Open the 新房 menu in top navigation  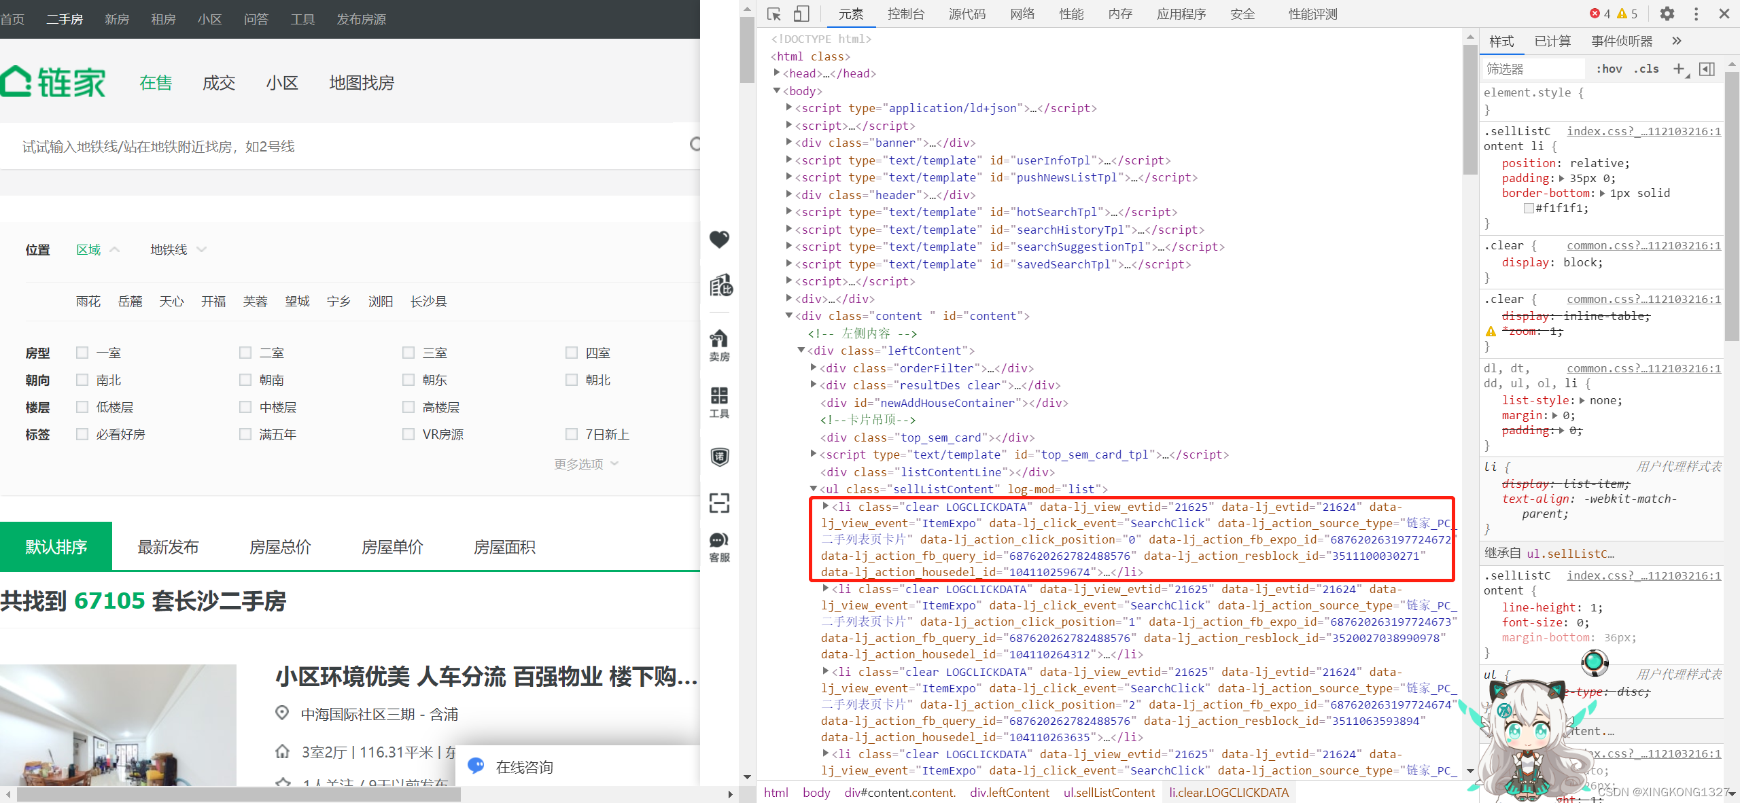coord(117,19)
